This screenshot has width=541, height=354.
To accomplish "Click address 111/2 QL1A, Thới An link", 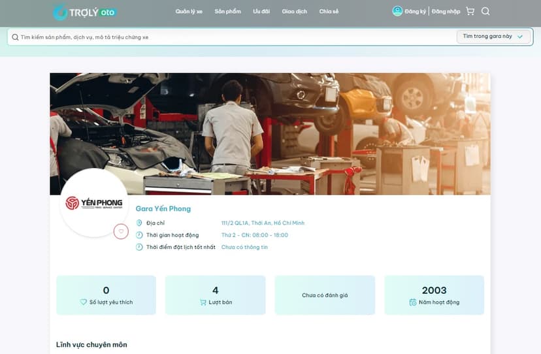I will click(263, 223).
